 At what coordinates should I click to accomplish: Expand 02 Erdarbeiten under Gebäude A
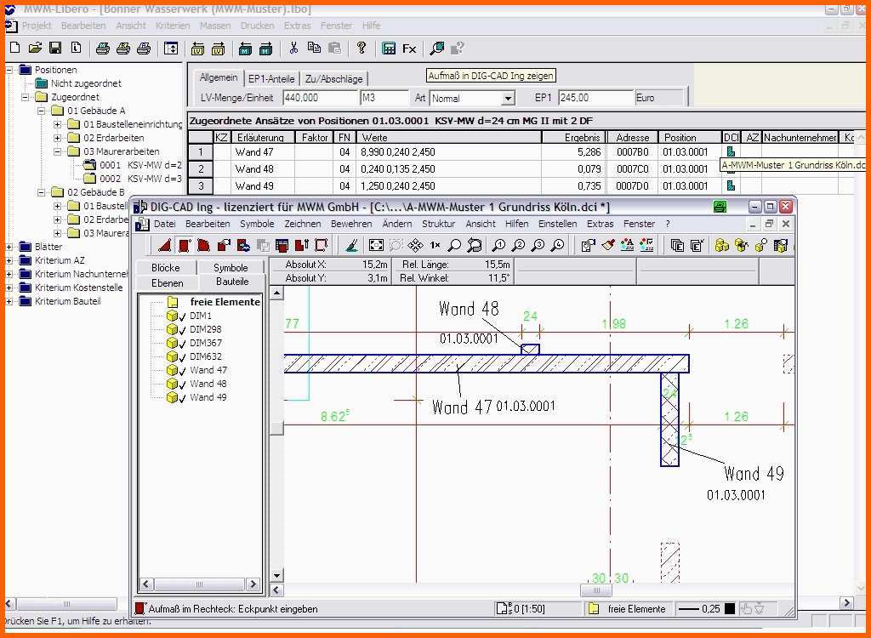click(x=58, y=138)
